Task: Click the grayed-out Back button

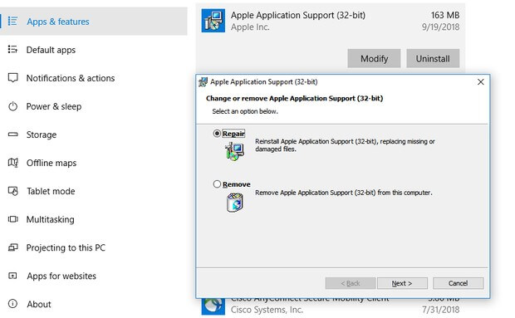Action: tap(351, 283)
